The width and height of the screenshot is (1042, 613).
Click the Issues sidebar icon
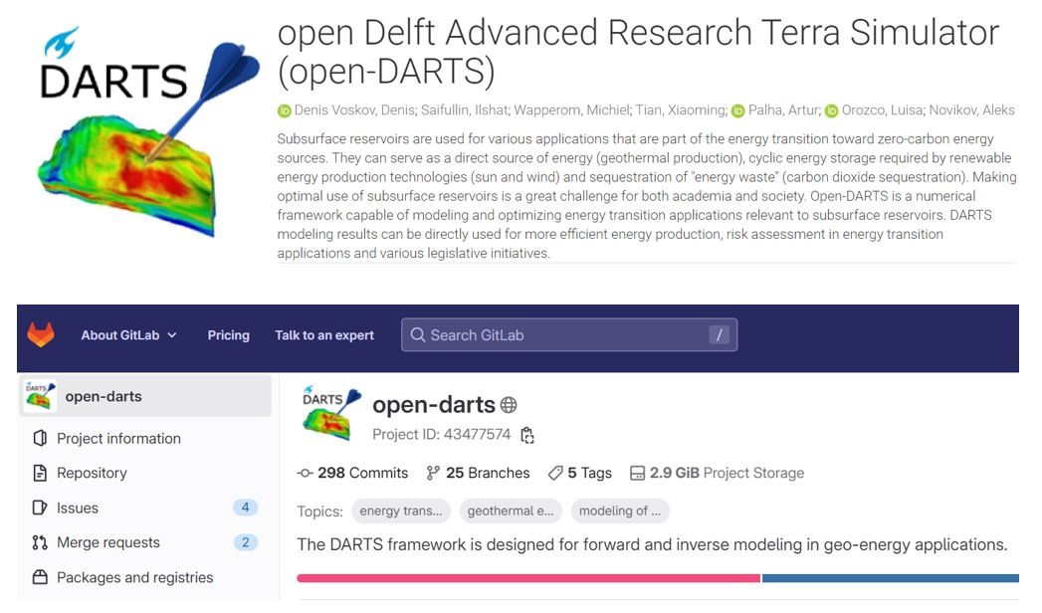(40, 508)
